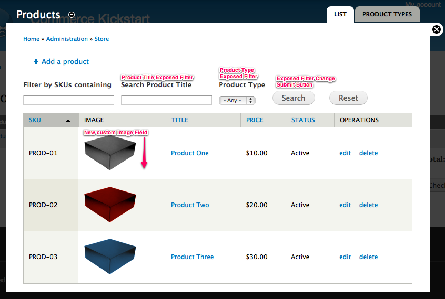Viewport: 445px width, 299px height.
Task: Click the Reset button
Action: 348,98
